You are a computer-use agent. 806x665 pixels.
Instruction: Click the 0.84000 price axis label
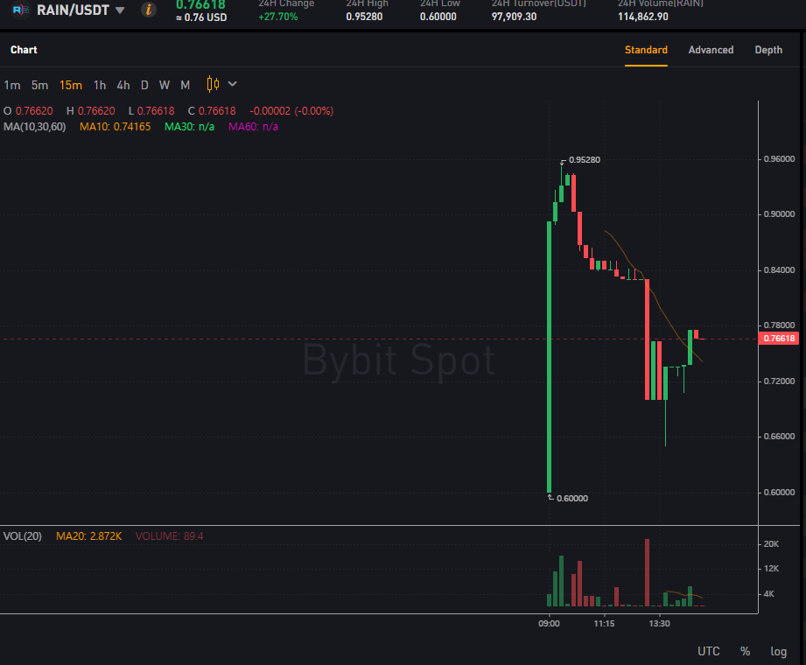pyautogui.click(x=779, y=269)
